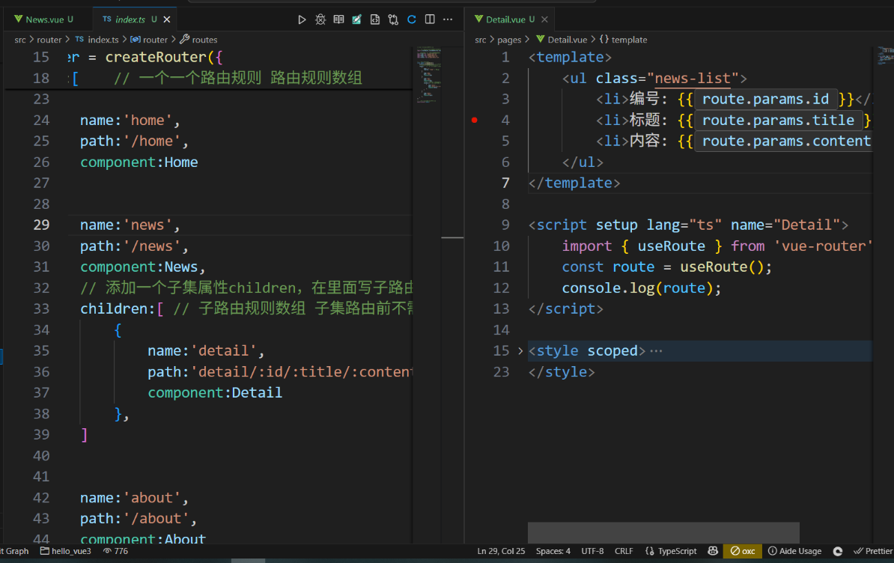Click createRouter on sticky line 15
The height and width of the screenshot is (563, 894).
155,57
